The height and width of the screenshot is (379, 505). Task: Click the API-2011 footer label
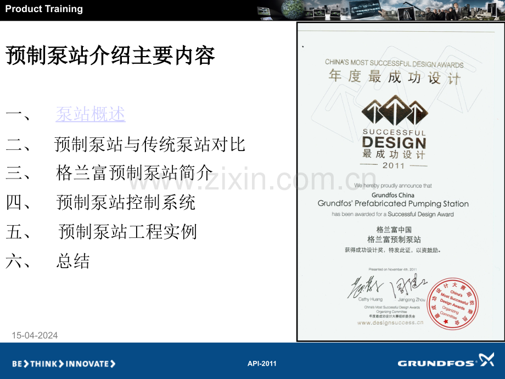262,364
